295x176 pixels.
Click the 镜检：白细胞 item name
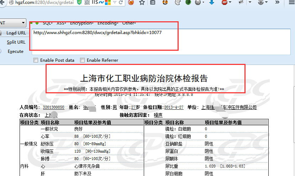point(178,129)
